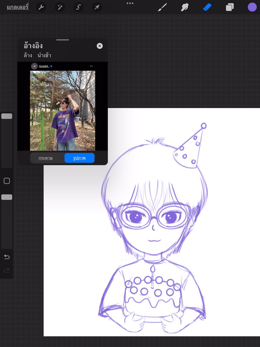Image resolution: width=260 pixels, height=347 pixels.
Task: Return to gallery via แกลเลอรี่
Action: (x=18, y=7)
